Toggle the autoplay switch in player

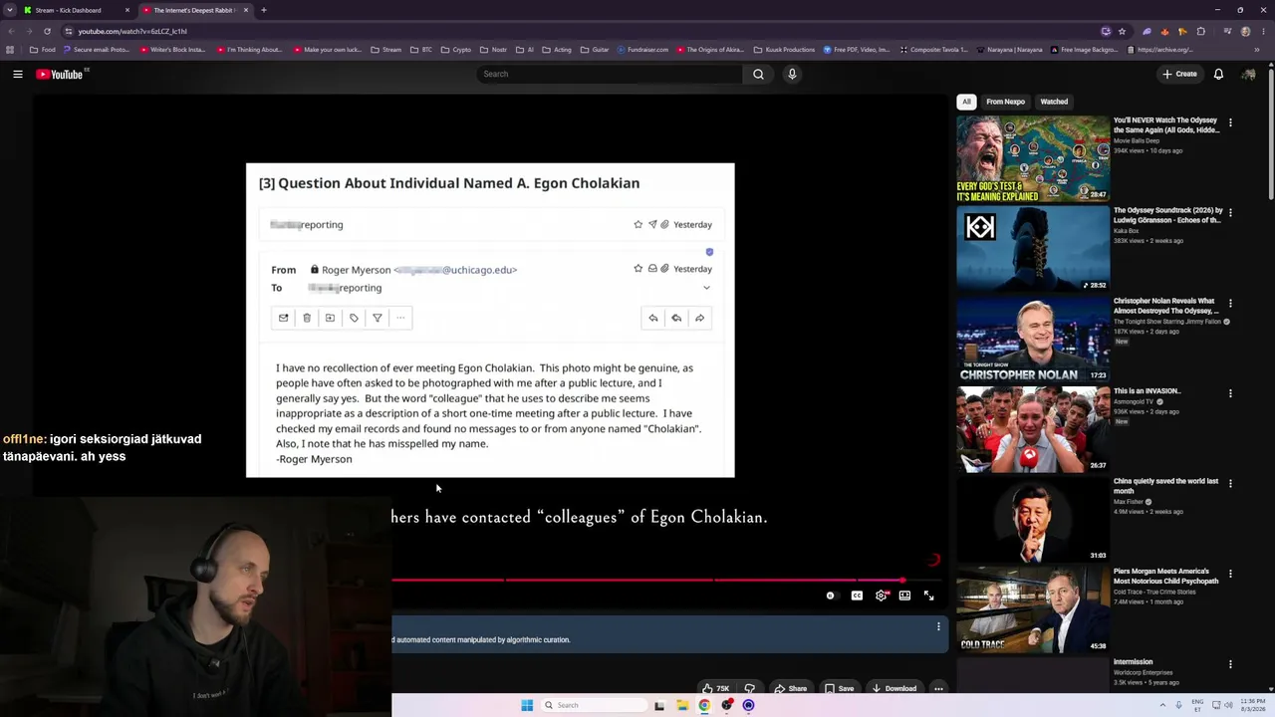click(831, 596)
